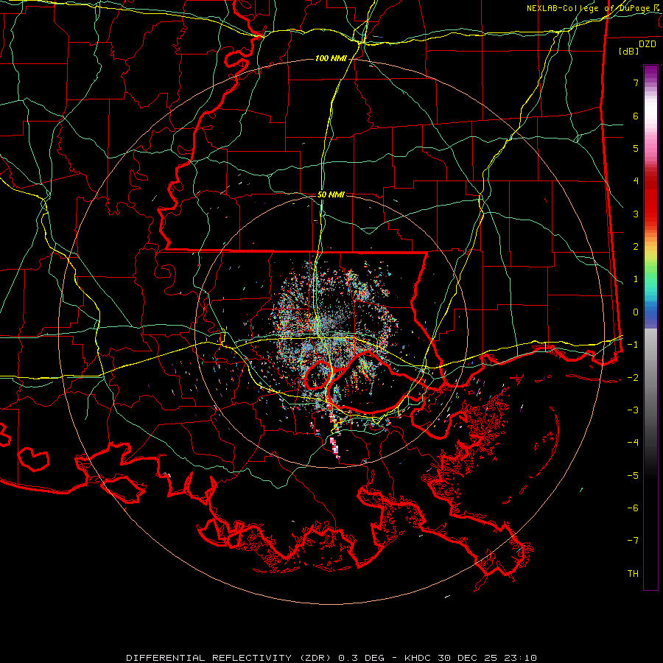663x663 pixels.
Task: Click the ZDR color scale bar
Action: coord(650,327)
